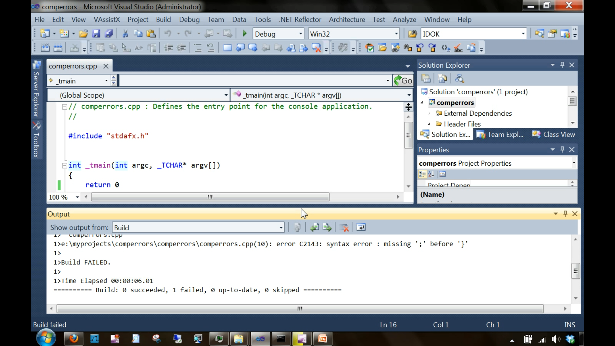Clear all output messages with the clear icon
Viewport: 615px width, 346px height.
(344, 227)
